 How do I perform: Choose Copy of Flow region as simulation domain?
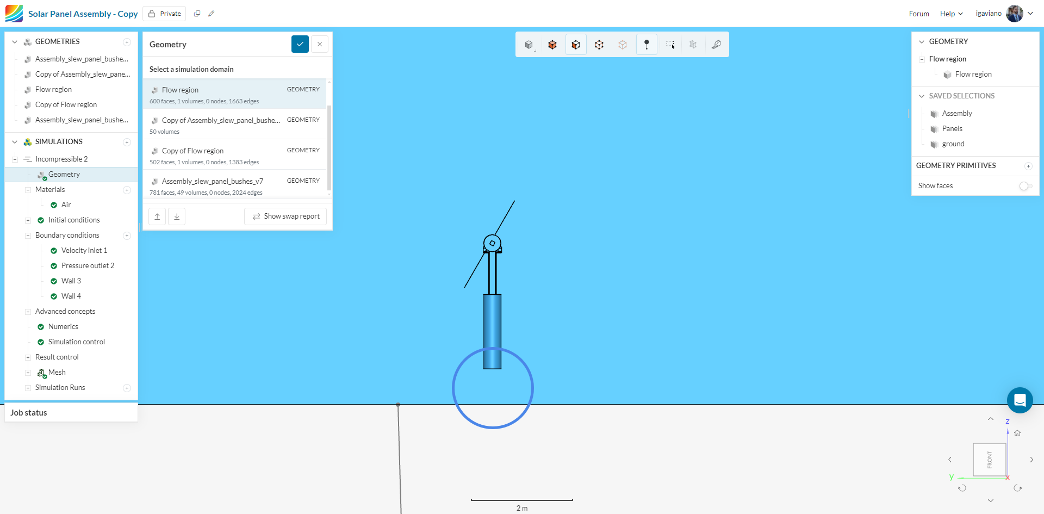234,155
